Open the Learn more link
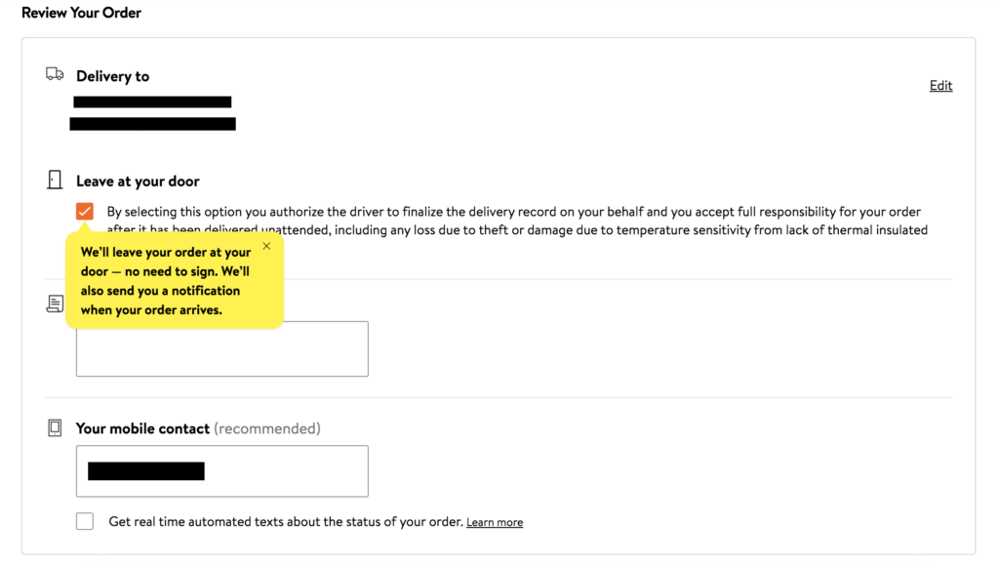The height and width of the screenshot is (567, 999). point(494,523)
